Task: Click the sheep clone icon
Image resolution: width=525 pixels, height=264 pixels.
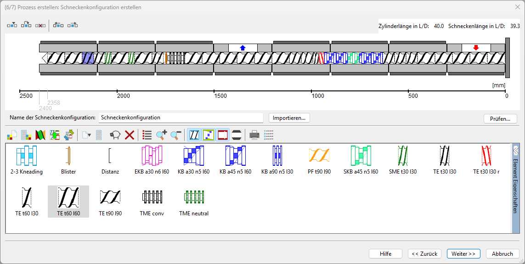Action: (x=115, y=135)
